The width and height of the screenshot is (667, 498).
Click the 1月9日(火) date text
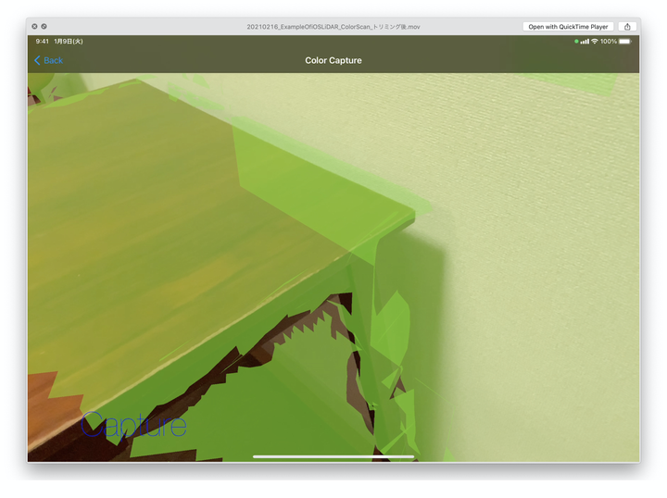pos(69,42)
